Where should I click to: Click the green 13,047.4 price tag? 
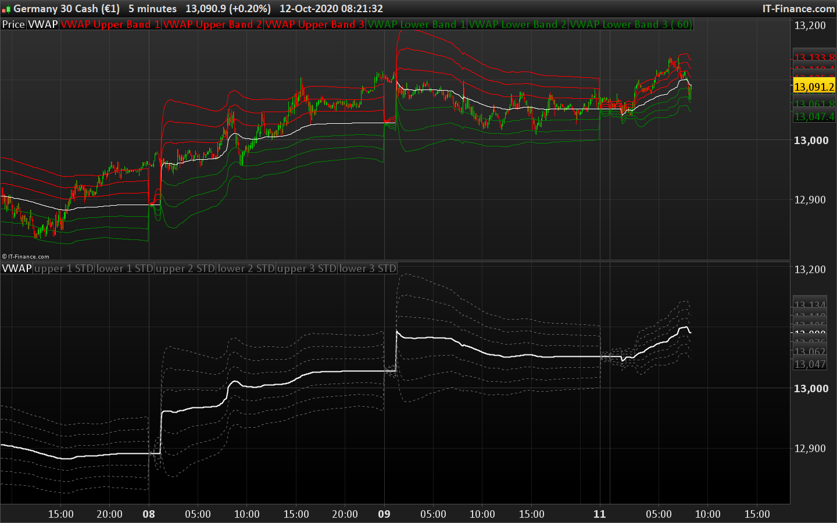[x=814, y=116]
